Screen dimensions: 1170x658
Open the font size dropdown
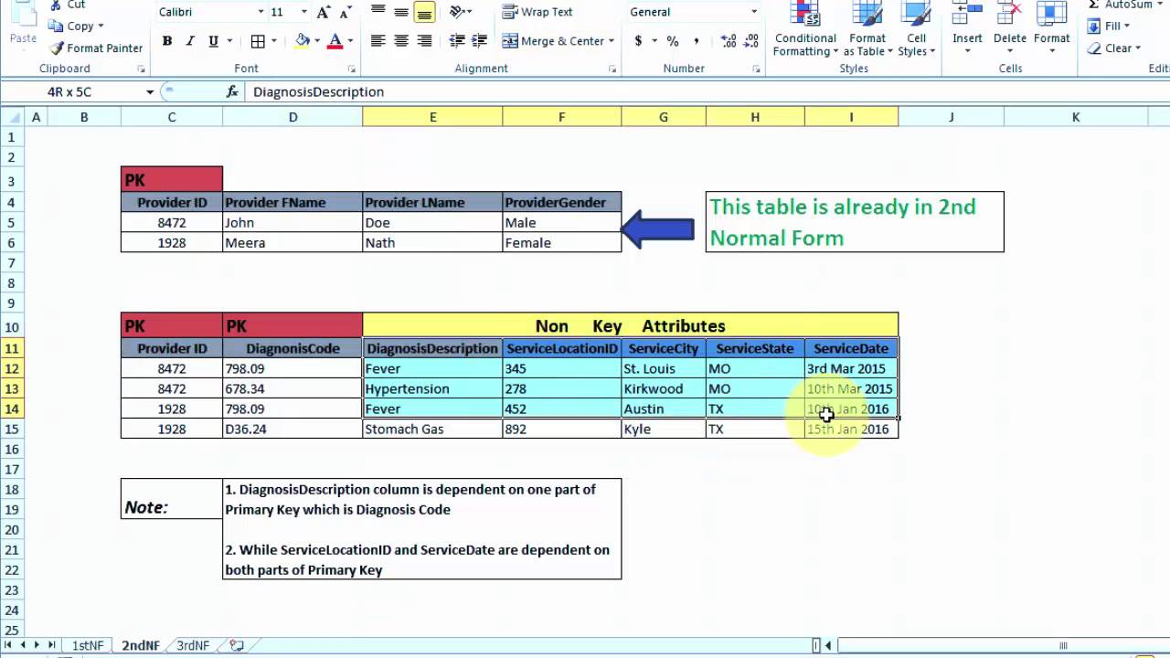click(303, 13)
